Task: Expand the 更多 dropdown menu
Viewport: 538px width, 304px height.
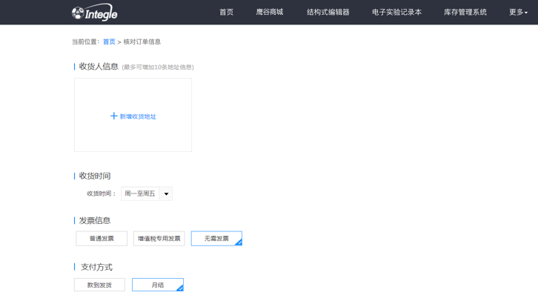Action: click(x=518, y=13)
